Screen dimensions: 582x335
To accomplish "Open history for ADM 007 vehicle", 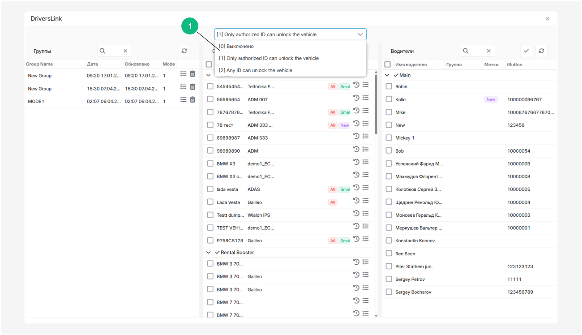I will [x=356, y=98].
